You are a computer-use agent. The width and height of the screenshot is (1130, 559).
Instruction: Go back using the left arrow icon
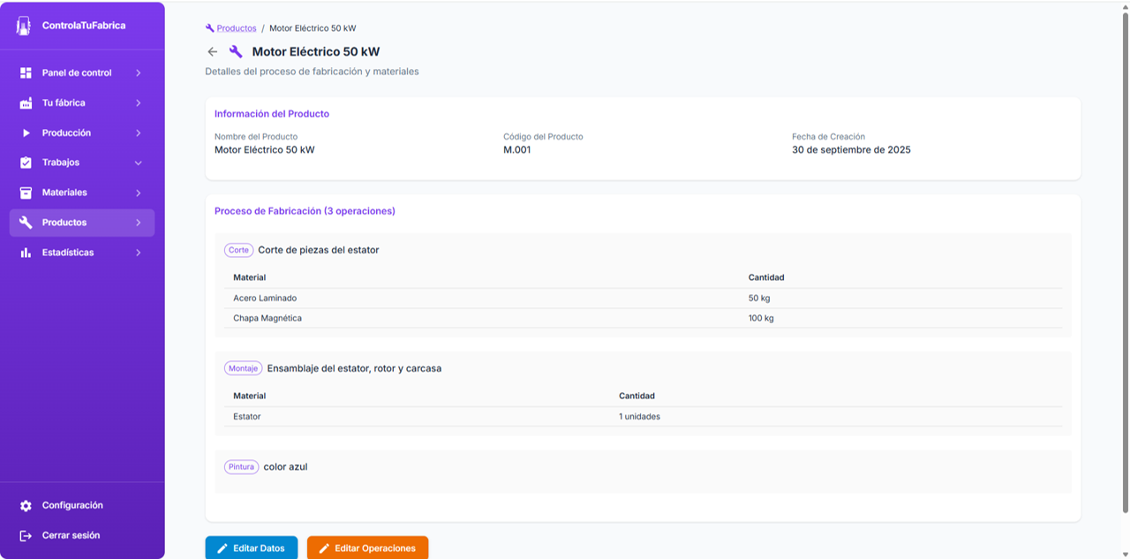[212, 52]
